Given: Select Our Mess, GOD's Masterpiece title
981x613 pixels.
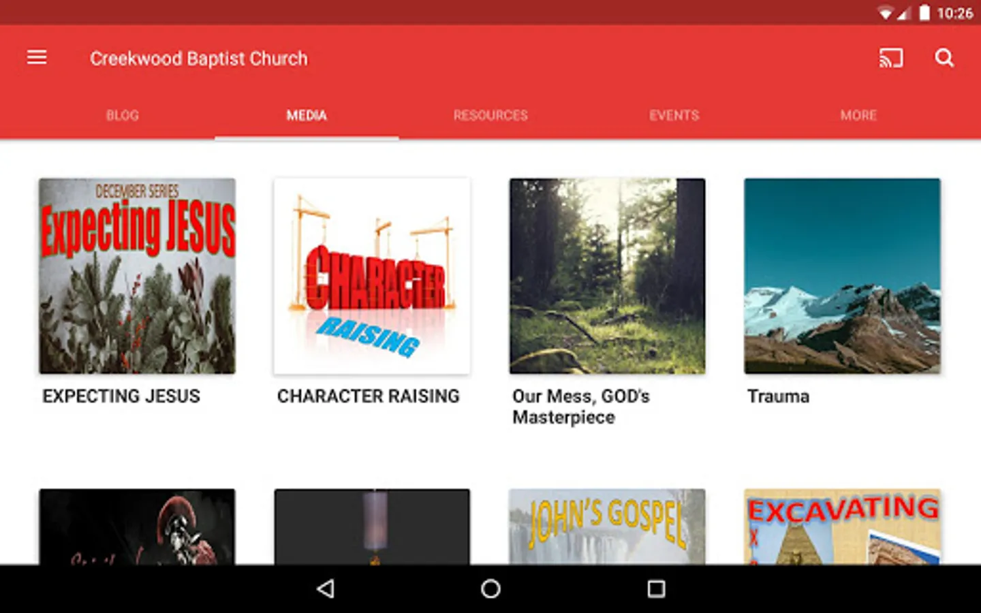Looking at the screenshot, I should click(581, 407).
